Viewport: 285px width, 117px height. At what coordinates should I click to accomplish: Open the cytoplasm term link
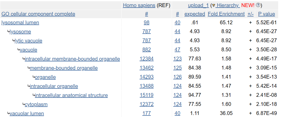pos(36,104)
